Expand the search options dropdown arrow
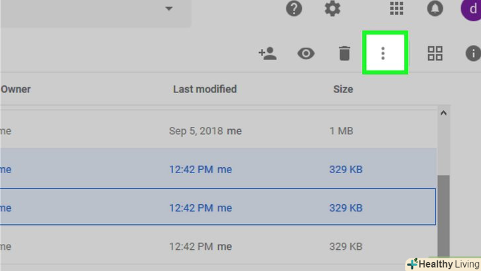481x271 pixels. (x=169, y=9)
